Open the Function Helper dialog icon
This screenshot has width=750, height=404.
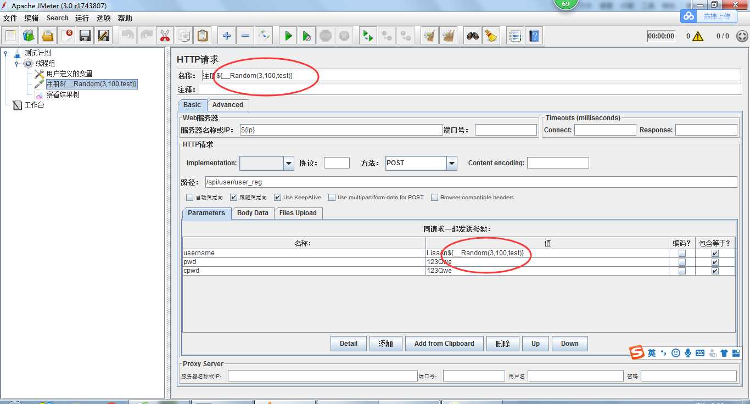click(x=515, y=36)
